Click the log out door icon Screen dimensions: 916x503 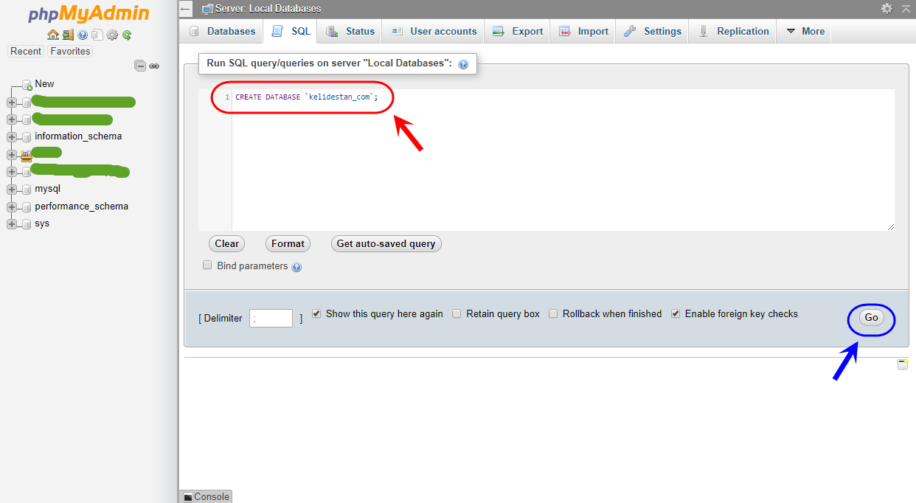coord(68,35)
